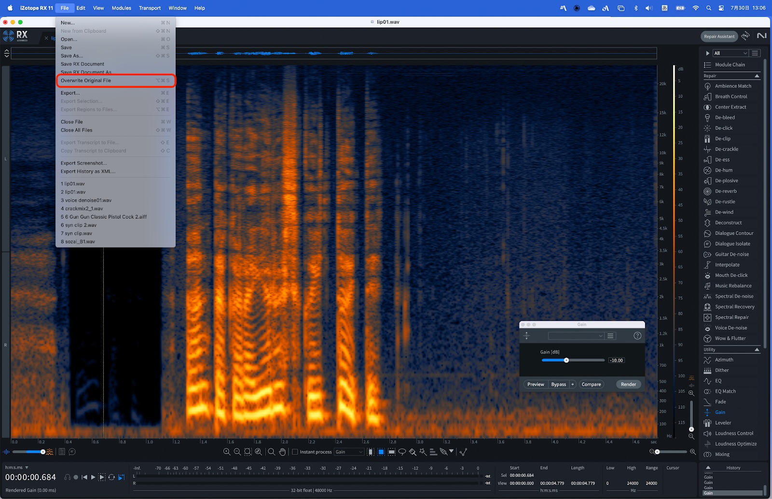Open the De-hum module
Image resolution: width=772 pixels, height=499 pixels.
(723, 170)
